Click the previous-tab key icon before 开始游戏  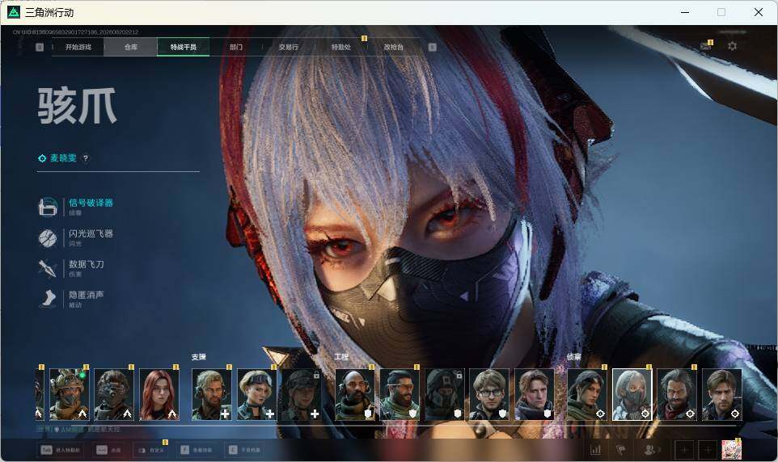[40, 47]
